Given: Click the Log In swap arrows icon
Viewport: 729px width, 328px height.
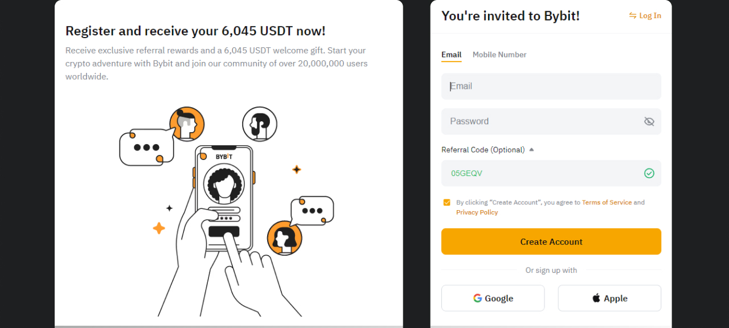Looking at the screenshot, I should point(632,15).
